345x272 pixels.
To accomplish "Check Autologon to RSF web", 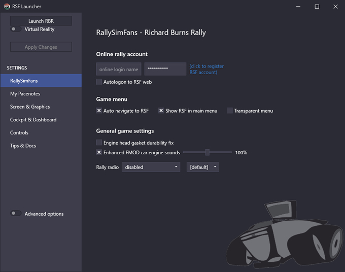I will click(99, 82).
